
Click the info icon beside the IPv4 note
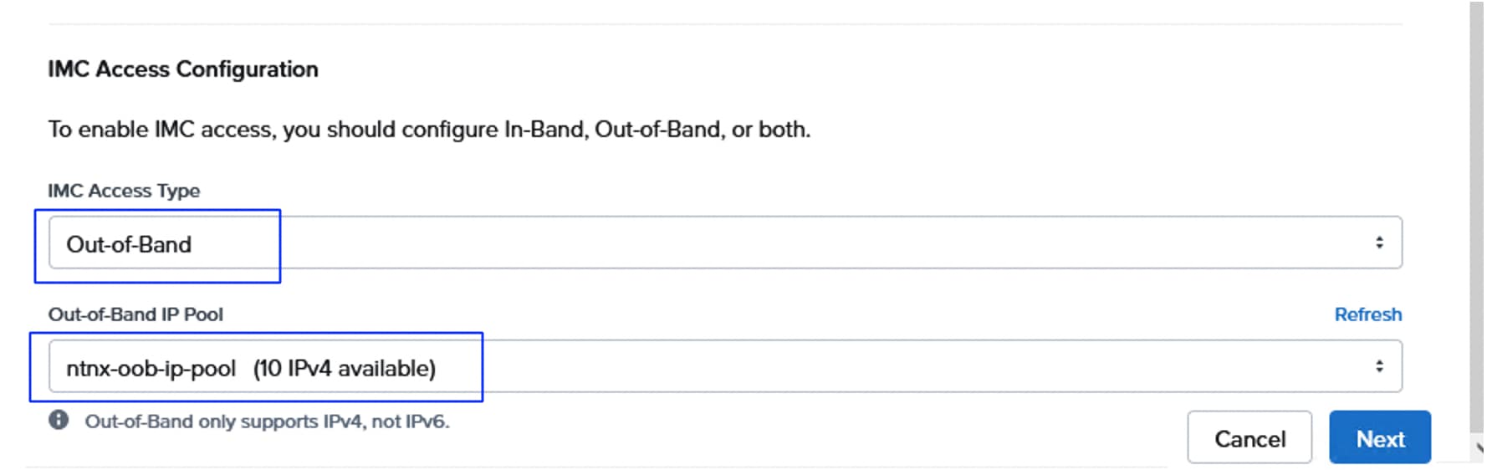pyautogui.click(x=59, y=420)
